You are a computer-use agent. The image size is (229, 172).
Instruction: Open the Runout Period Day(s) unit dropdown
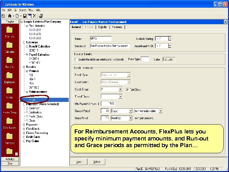(130, 111)
